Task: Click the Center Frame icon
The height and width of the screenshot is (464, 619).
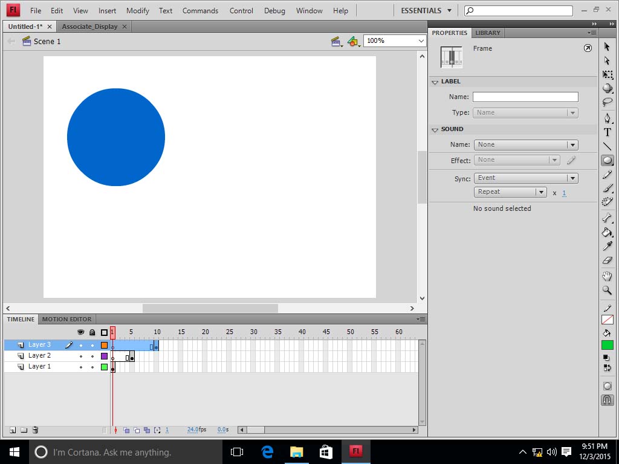Action: (115, 430)
